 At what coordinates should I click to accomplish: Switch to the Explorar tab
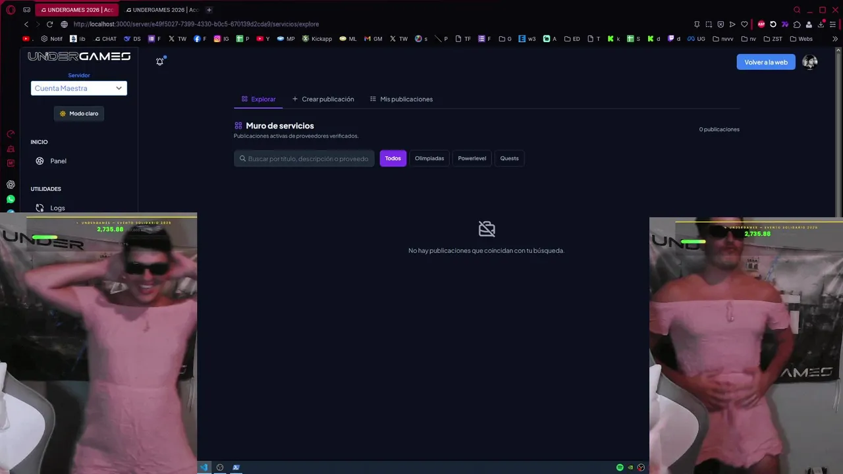pyautogui.click(x=258, y=99)
